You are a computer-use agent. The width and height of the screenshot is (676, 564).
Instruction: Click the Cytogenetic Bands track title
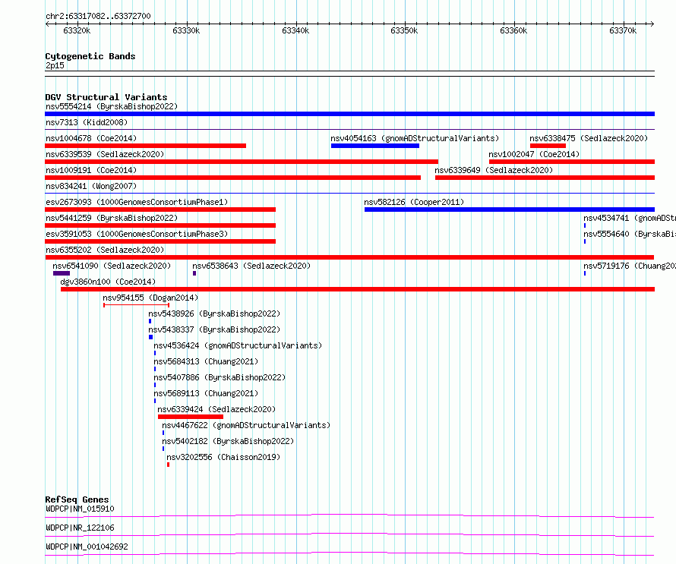coord(90,56)
